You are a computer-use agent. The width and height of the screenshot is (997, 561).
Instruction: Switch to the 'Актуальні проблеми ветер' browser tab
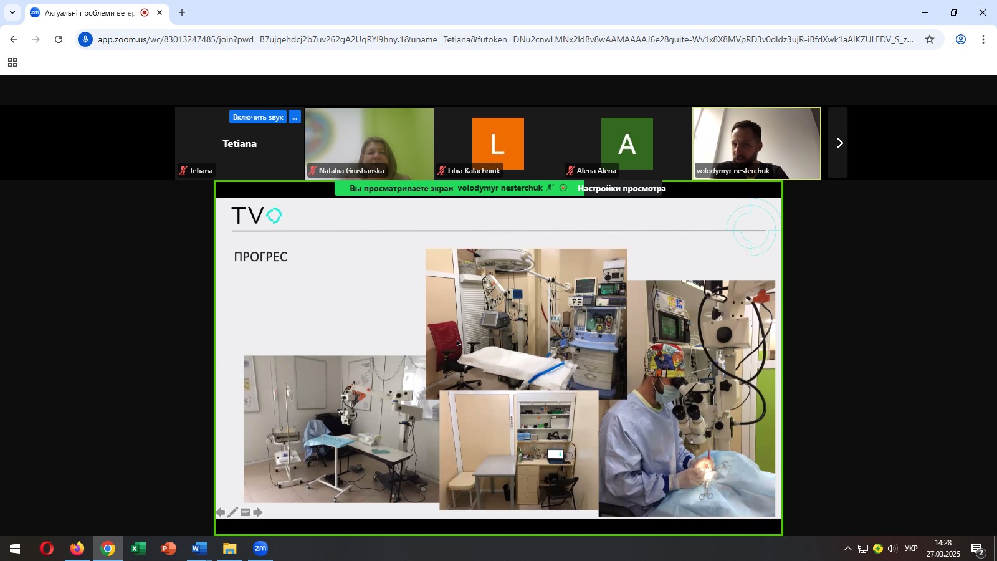click(x=90, y=12)
